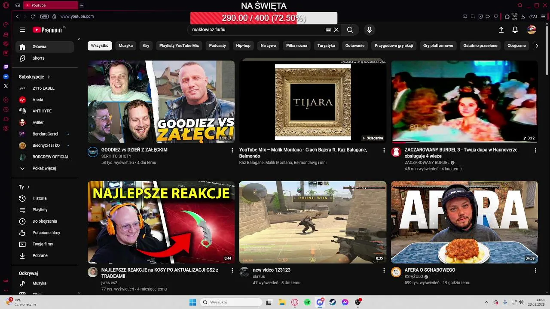This screenshot has width=550, height=309.
Task: Open the on-screen keyboard icon in search
Action: (x=328, y=30)
